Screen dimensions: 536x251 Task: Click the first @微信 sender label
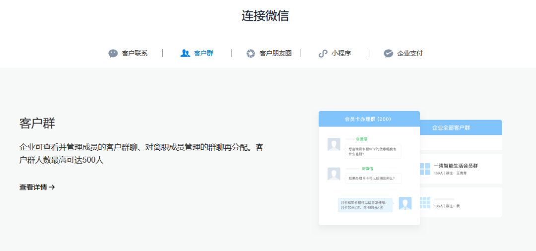[x=362, y=139]
